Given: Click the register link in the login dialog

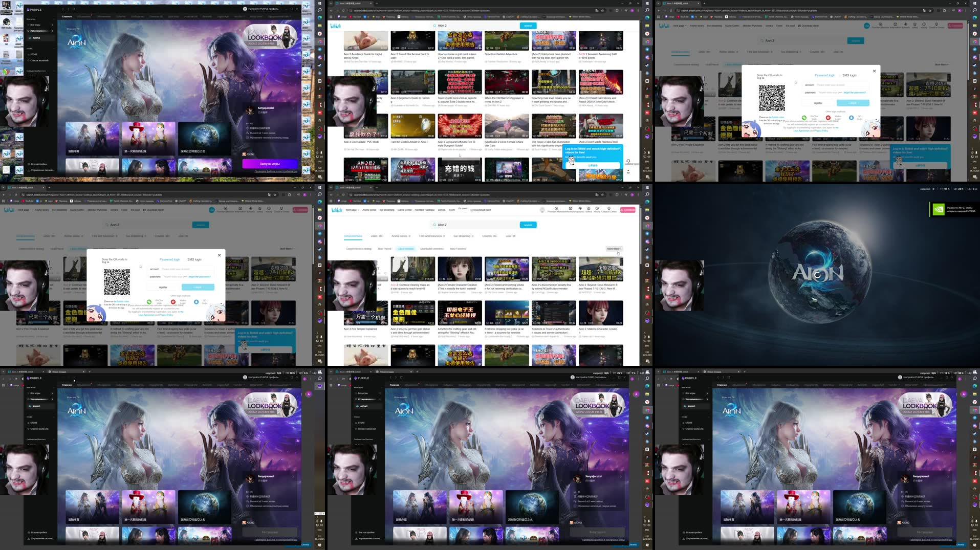Looking at the screenshot, I should pos(163,287).
